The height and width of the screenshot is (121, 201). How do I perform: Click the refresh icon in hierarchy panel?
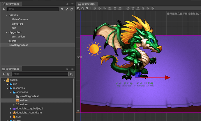click(x=71, y=9)
